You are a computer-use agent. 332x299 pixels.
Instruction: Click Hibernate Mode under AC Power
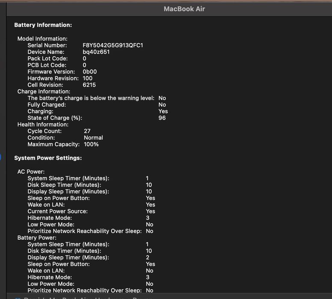[50, 218]
